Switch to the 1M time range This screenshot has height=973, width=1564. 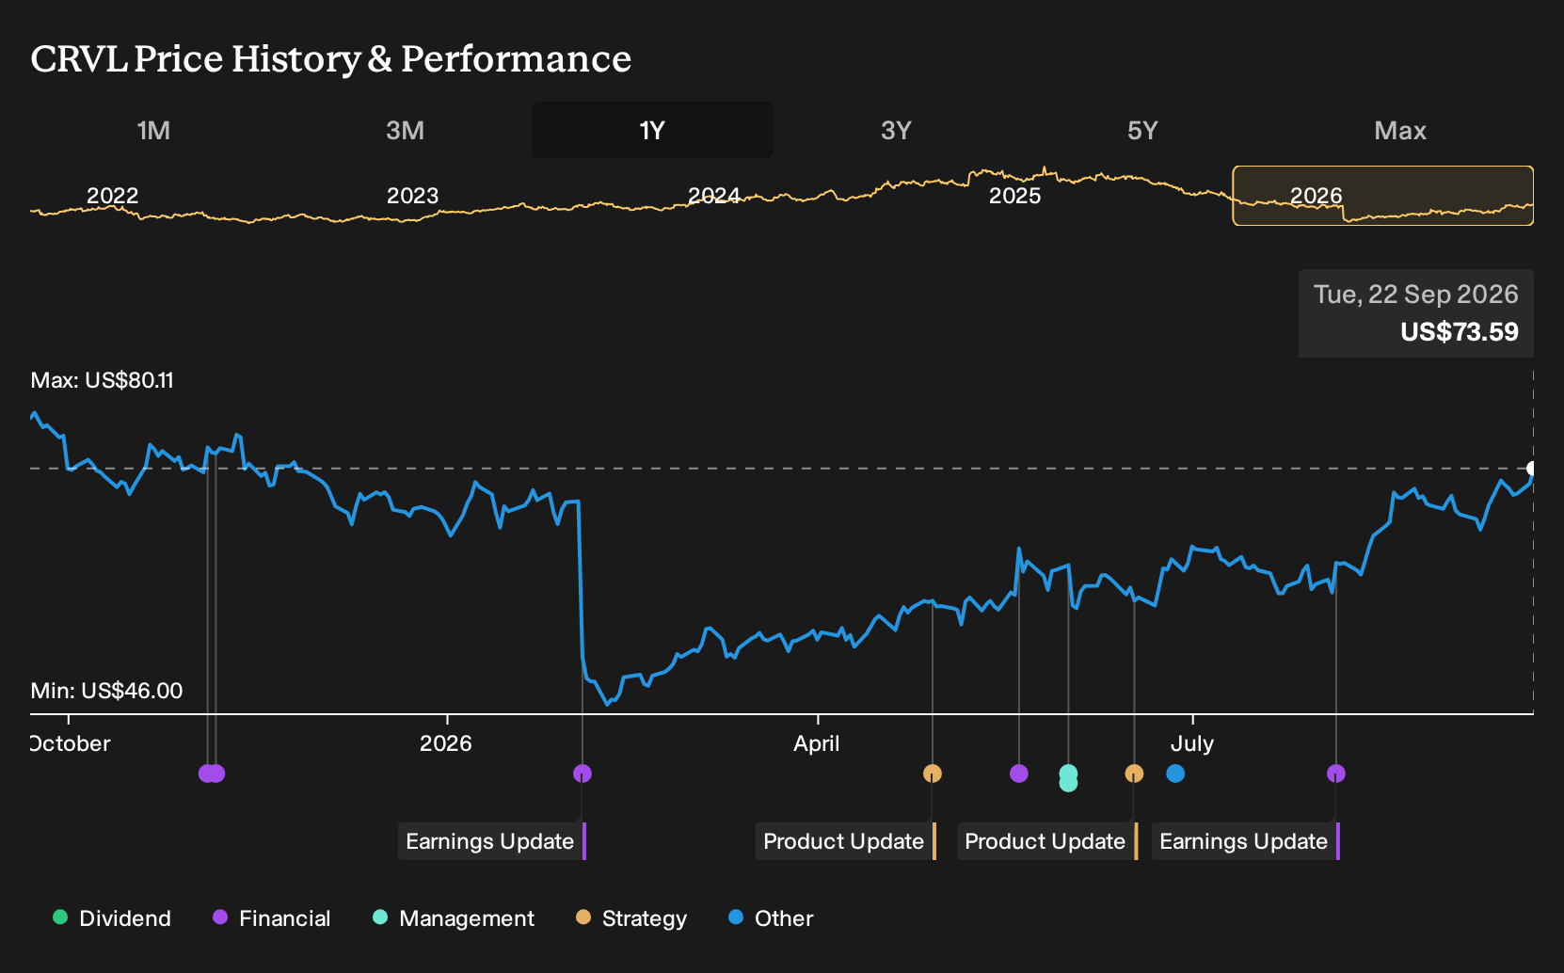click(153, 130)
